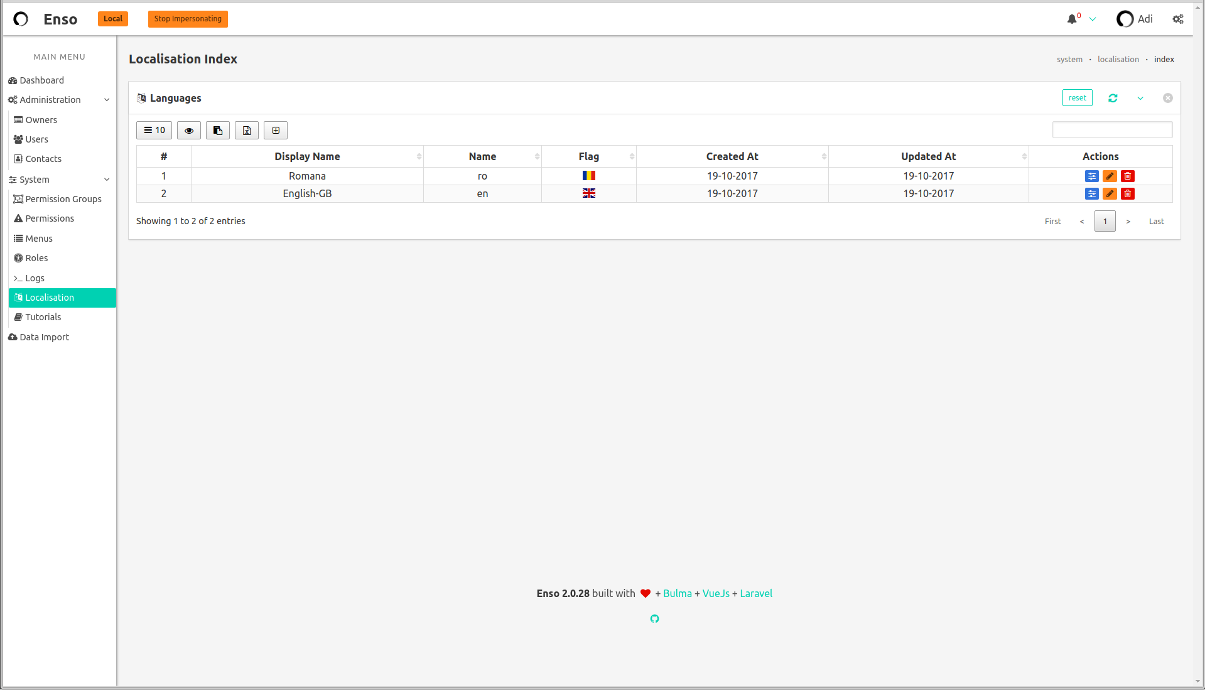Reload the Languages table with refresh icon
The width and height of the screenshot is (1205, 690).
click(x=1113, y=98)
